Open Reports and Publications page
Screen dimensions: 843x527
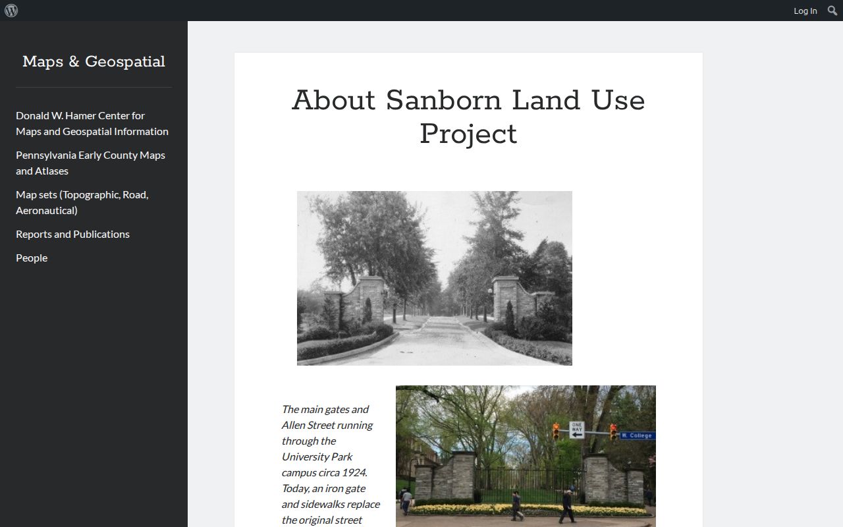tap(72, 234)
